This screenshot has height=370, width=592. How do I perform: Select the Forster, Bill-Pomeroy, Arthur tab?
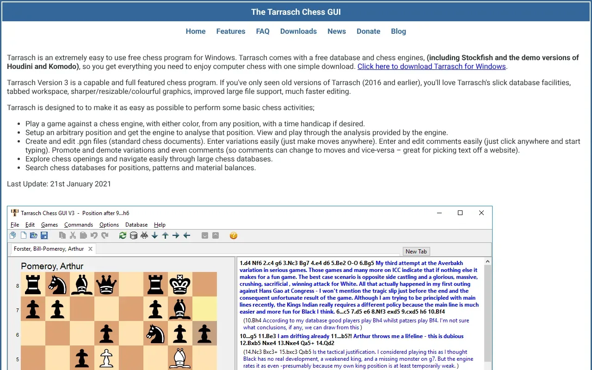[x=49, y=248]
